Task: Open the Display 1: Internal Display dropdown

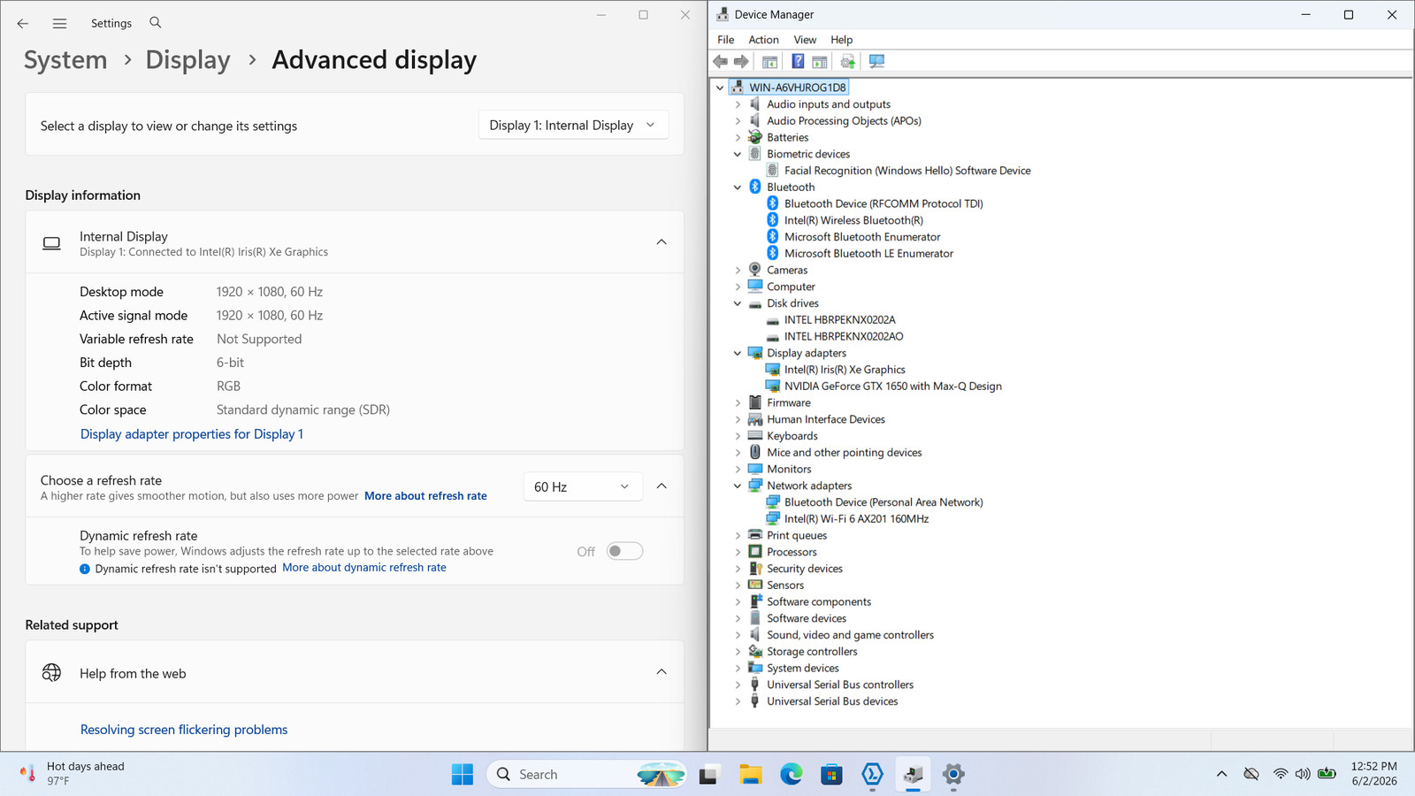Action: pyautogui.click(x=573, y=126)
